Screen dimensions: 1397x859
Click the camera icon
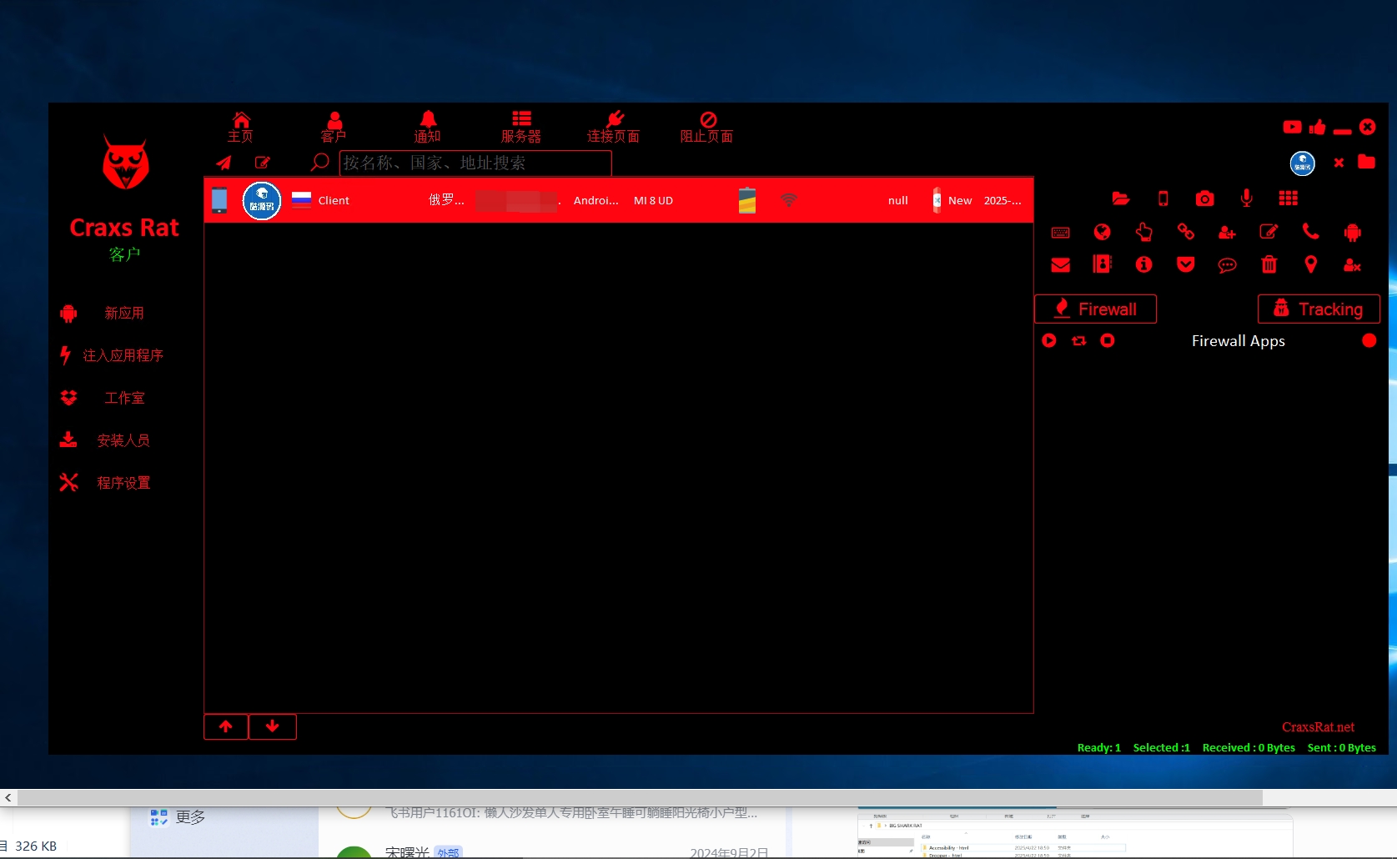1204,198
